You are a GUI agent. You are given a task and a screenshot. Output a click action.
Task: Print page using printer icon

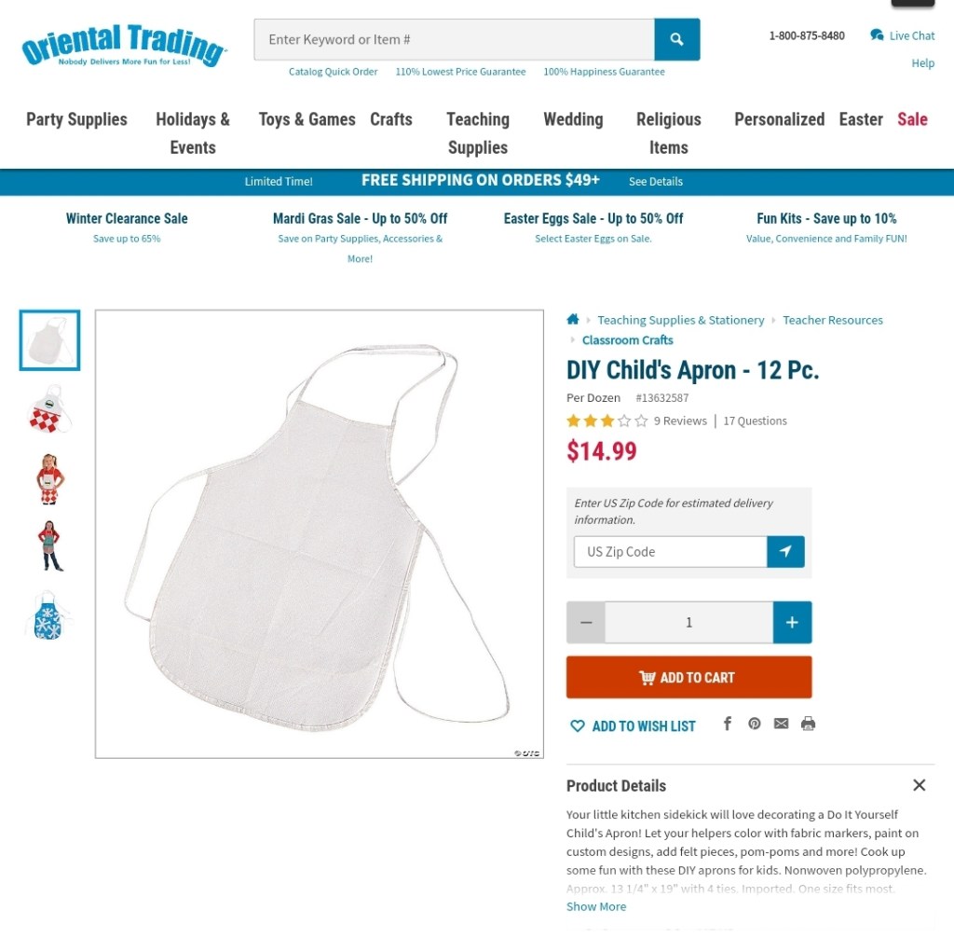point(808,723)
